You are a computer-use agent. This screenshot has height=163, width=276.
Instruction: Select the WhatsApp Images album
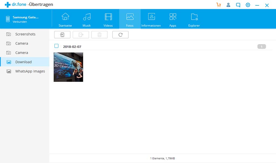27,71
